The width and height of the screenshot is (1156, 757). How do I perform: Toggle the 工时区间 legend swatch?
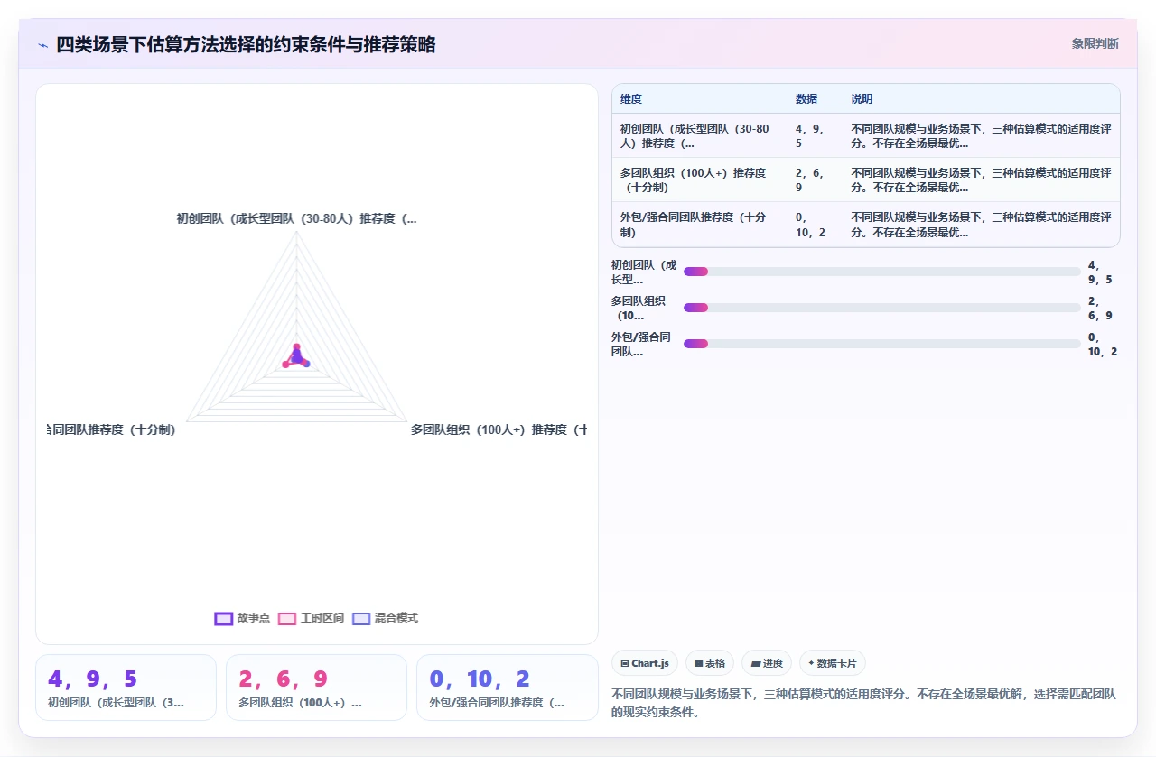(287, 618)
